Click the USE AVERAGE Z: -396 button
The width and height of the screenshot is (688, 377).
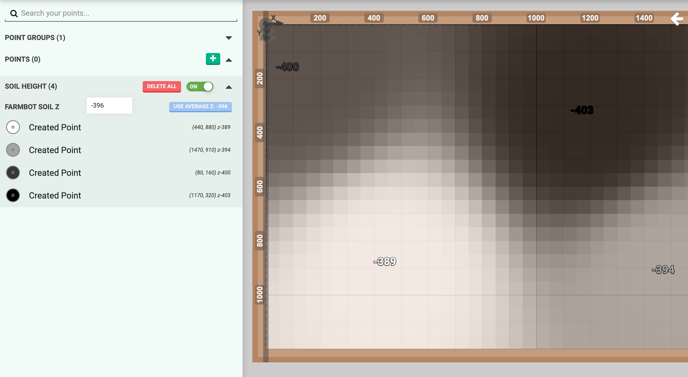point(200,106)
